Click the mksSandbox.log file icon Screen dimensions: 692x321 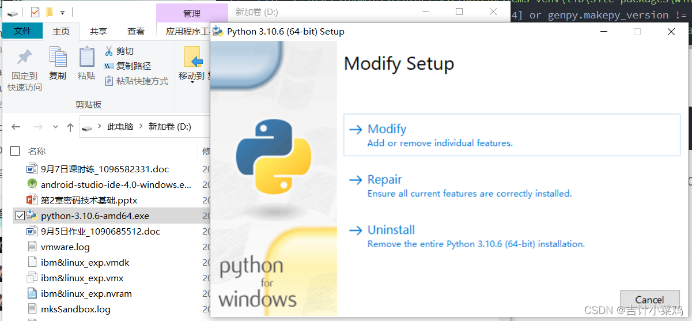pos(32,309)
